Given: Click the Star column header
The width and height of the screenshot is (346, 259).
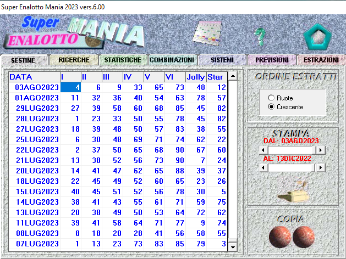Looking at the screenshot, I should (217, 77).
